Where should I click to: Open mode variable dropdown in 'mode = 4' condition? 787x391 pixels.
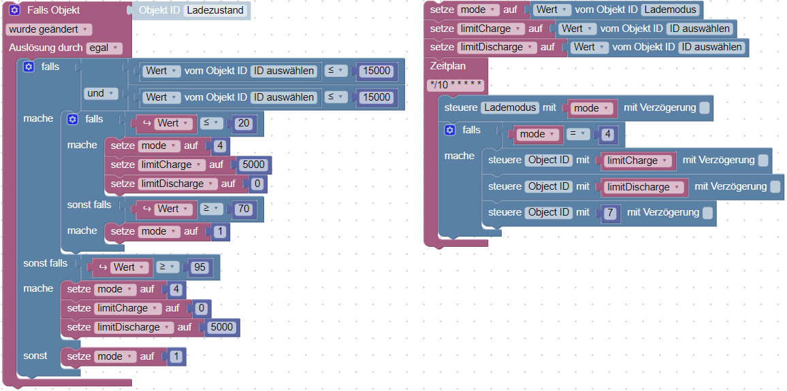click(538, 134)
